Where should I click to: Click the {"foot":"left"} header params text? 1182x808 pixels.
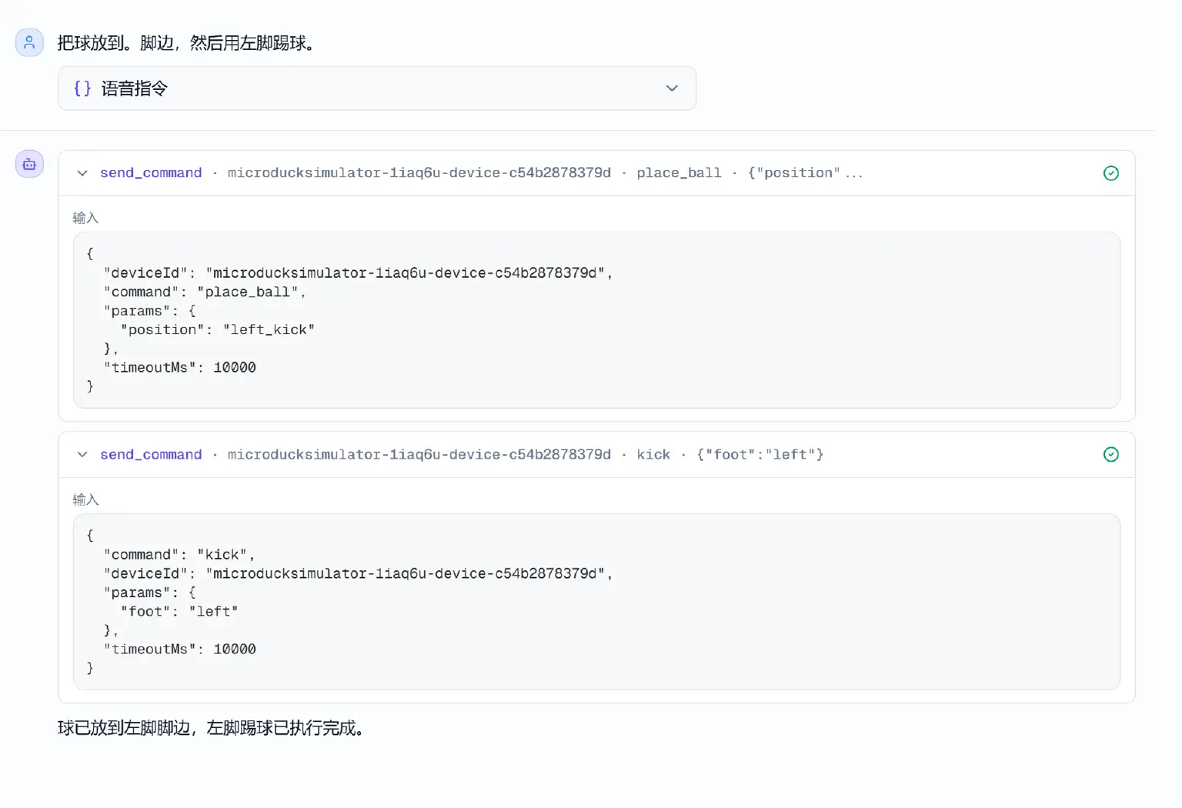[x=760, y=455]
